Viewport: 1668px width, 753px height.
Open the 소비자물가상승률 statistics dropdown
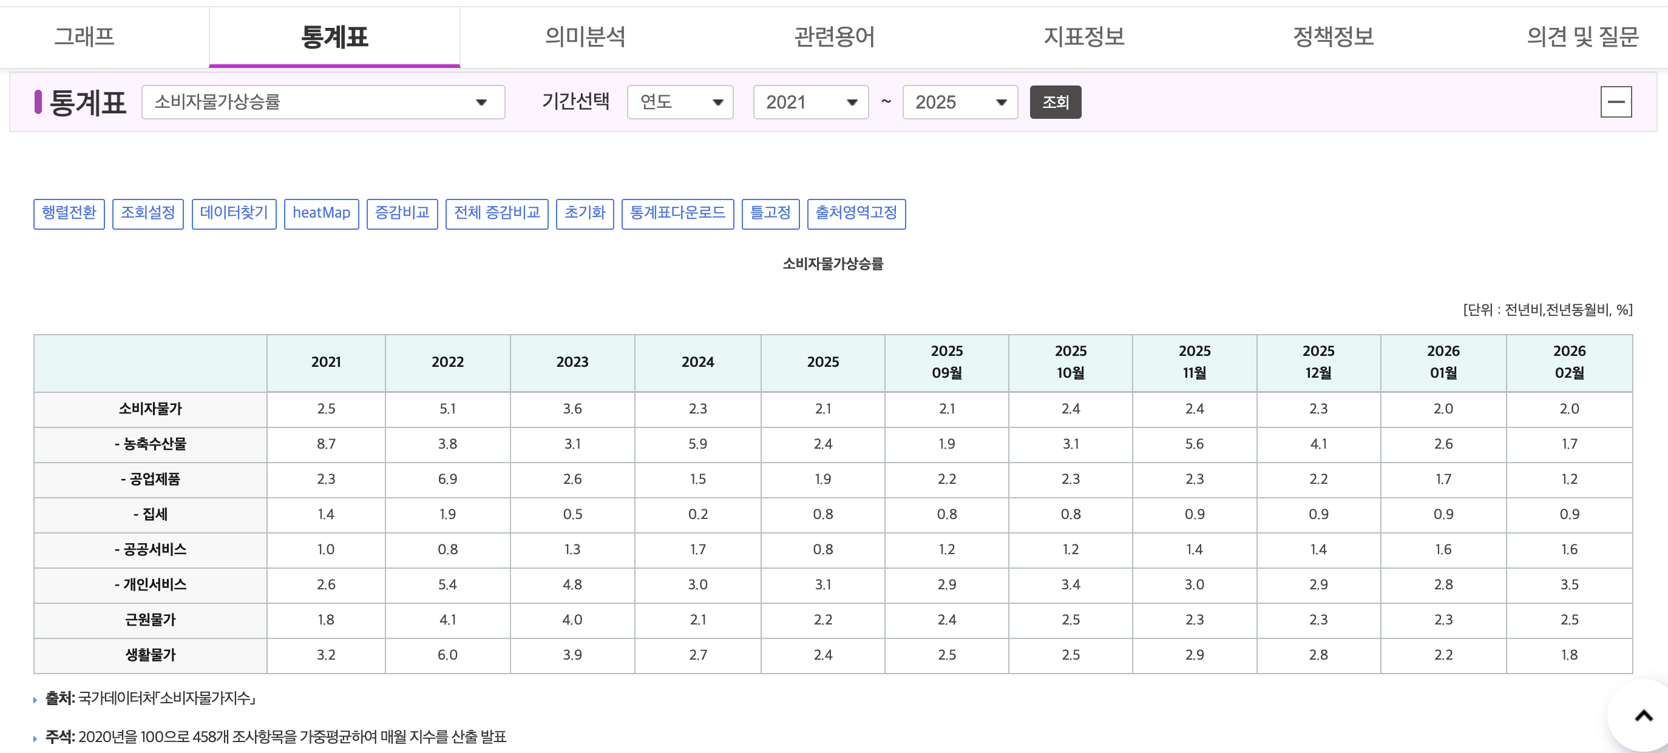(322, 102)
